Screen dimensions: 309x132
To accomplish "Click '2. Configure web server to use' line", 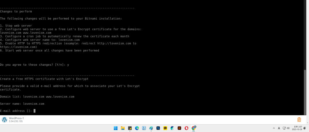I will pyautogui.click(x=71, y=29).
